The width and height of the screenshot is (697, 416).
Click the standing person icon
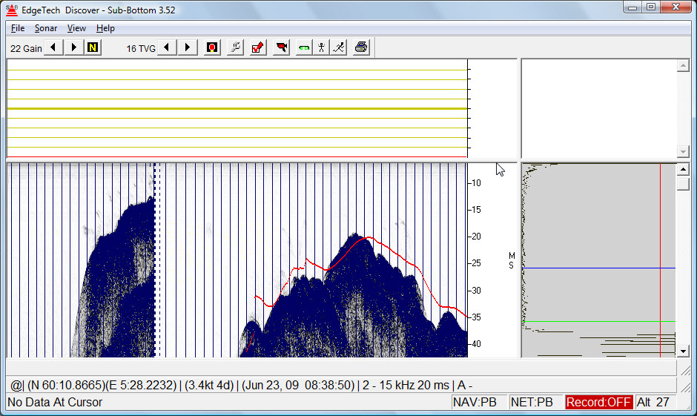point(321,47)
